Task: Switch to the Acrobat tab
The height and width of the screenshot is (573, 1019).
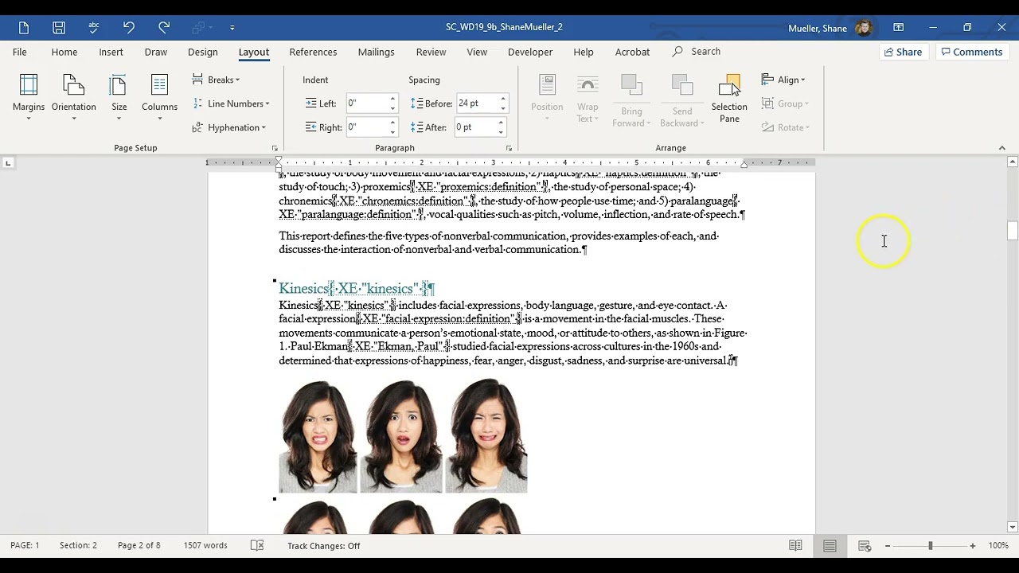Action: point(632,52)
